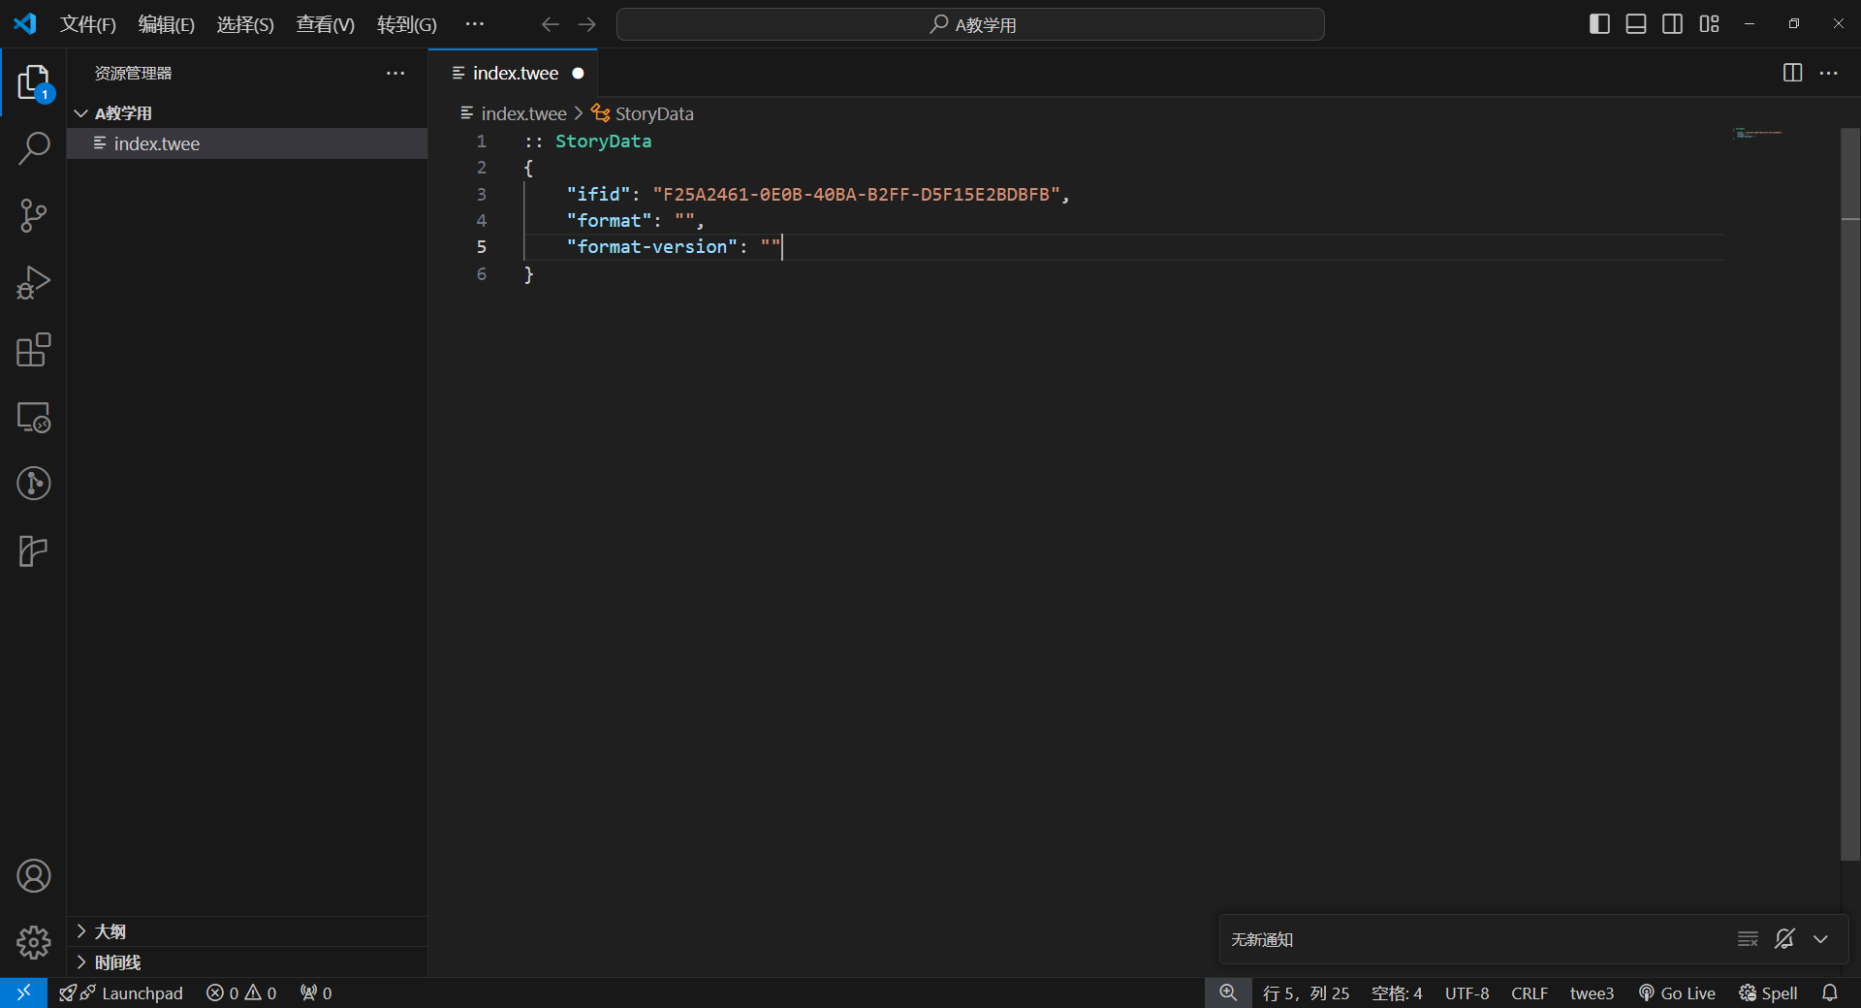Image resolution: width=1861 pixels, height=1008 pixels.
Task: Start Go Live server
Action: [1677, 992]
